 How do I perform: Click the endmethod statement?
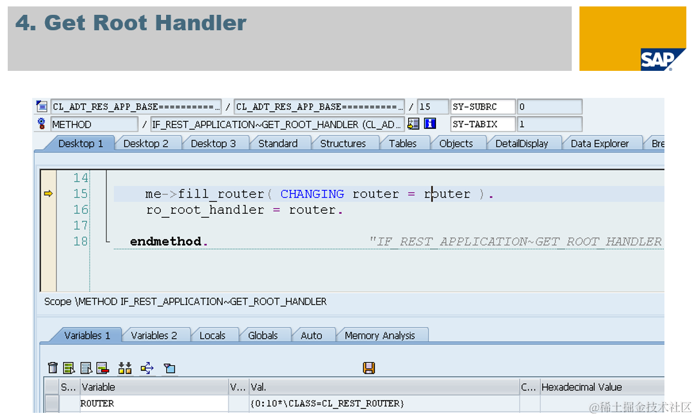tap(169, 242)
